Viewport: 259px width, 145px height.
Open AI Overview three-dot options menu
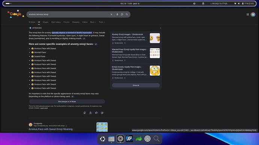pyautogui.click(x=161, y=28)
